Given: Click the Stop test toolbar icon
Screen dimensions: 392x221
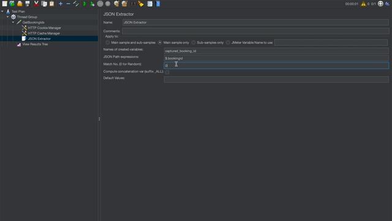Looking at the screenshot, I should tap(100, 4).
